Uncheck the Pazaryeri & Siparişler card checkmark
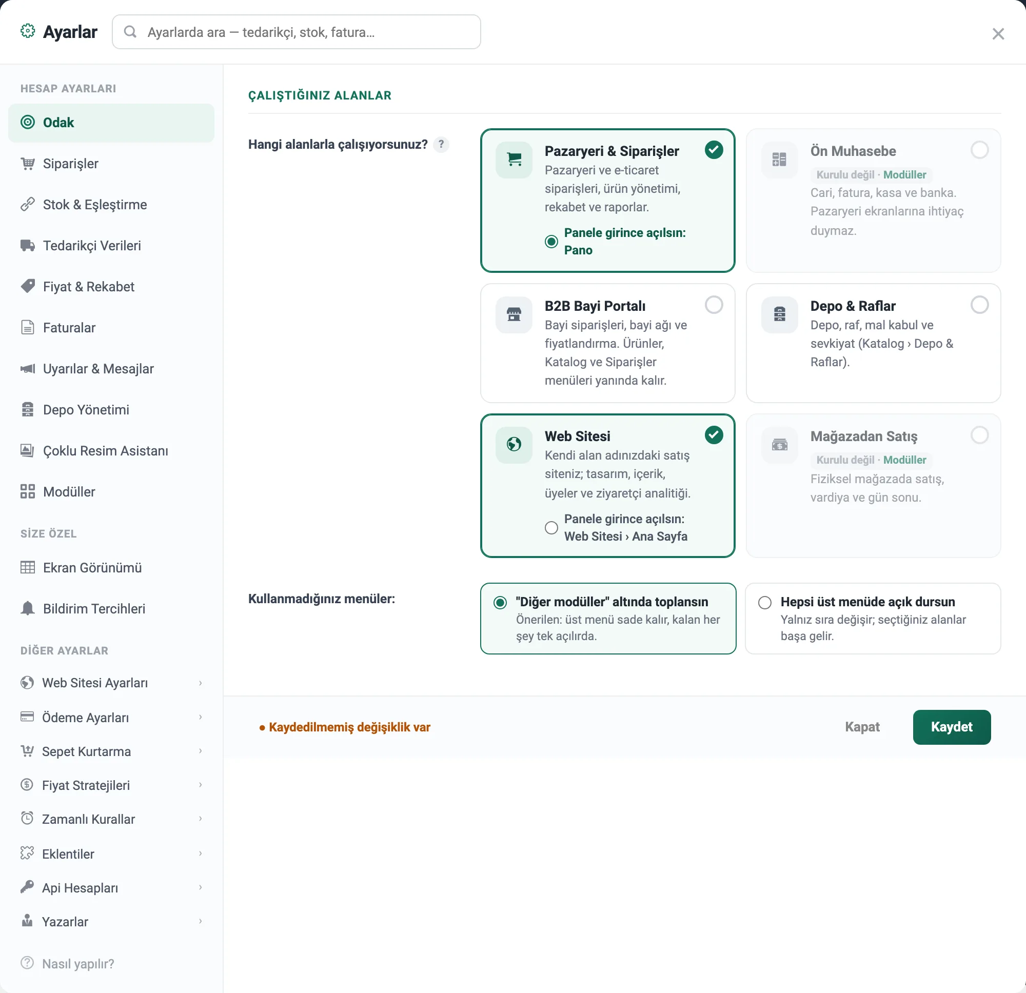The height and width of the screenshot is (993, 1026). [714, 150]
